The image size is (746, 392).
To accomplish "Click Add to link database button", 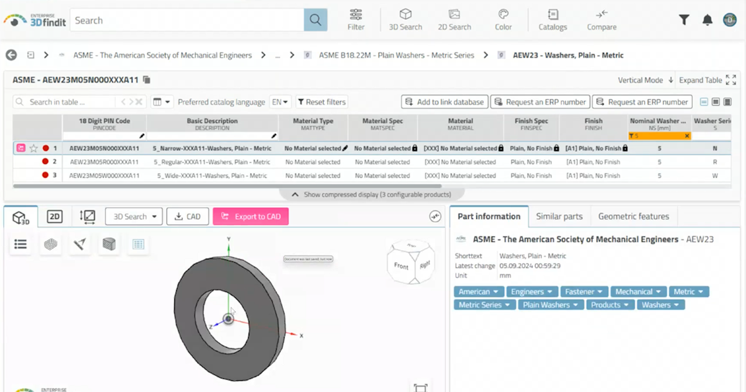I will pyautogui.click(x=444, y=102).
